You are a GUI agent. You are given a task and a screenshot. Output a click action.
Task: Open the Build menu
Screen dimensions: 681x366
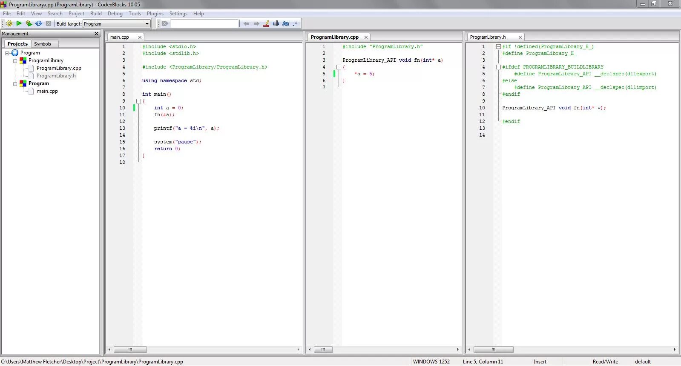pos(96,14)
